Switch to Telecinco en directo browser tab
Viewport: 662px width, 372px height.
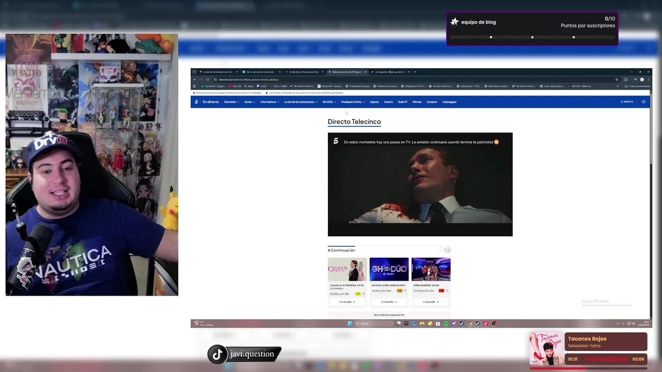[x=348, y=72]
